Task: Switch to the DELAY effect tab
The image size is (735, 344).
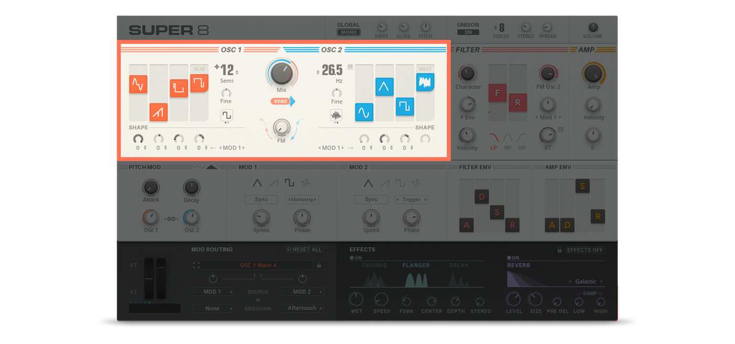Action: tap(459, 265)
